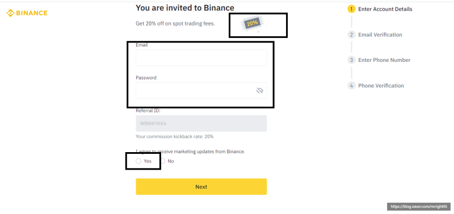Open the Email Verification step
Image resolution: width=454 pixels, height=214 pixels.
click(380, 35)
